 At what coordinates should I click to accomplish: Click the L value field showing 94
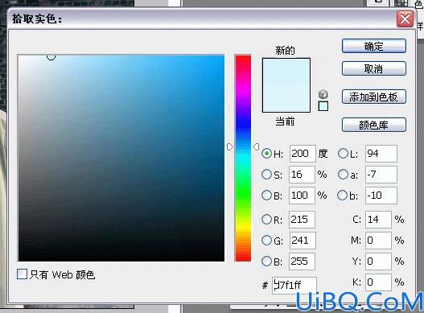point(381,154)
